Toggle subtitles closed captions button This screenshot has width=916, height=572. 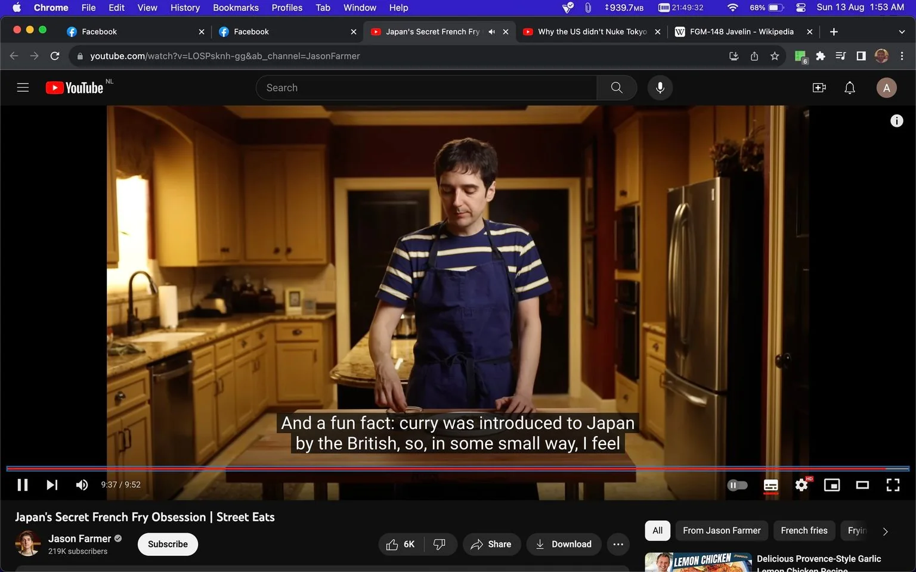(770, 486)
